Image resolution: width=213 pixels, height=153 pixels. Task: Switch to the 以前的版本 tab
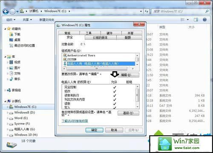pos(101,38)
